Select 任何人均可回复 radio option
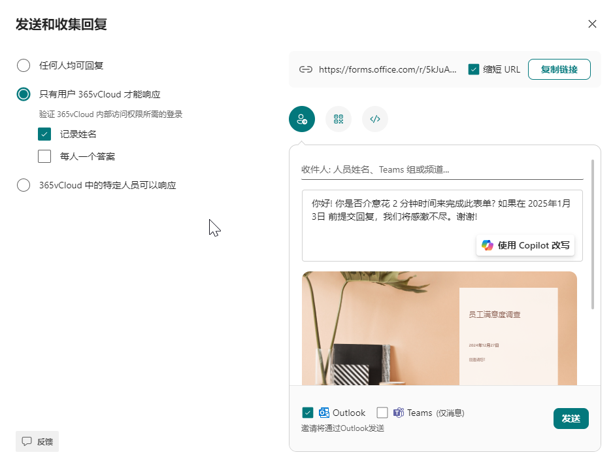 click(x=24, y=65)
